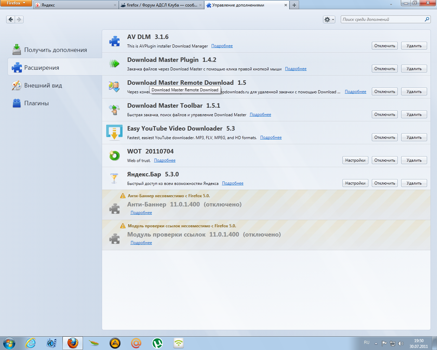
Task: Open the AIMP player taskbar icon
Action: point(115,343)
